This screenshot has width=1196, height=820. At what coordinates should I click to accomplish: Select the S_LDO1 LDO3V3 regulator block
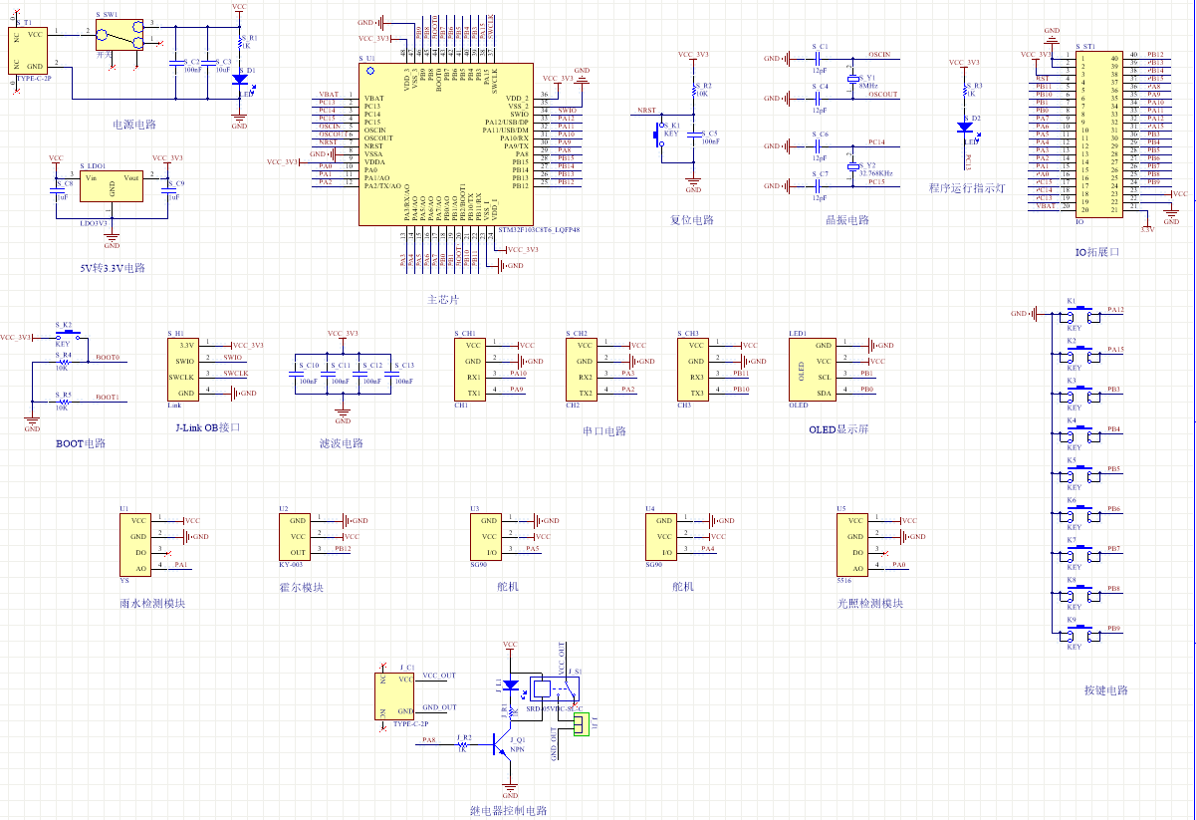tap(112, 186)
